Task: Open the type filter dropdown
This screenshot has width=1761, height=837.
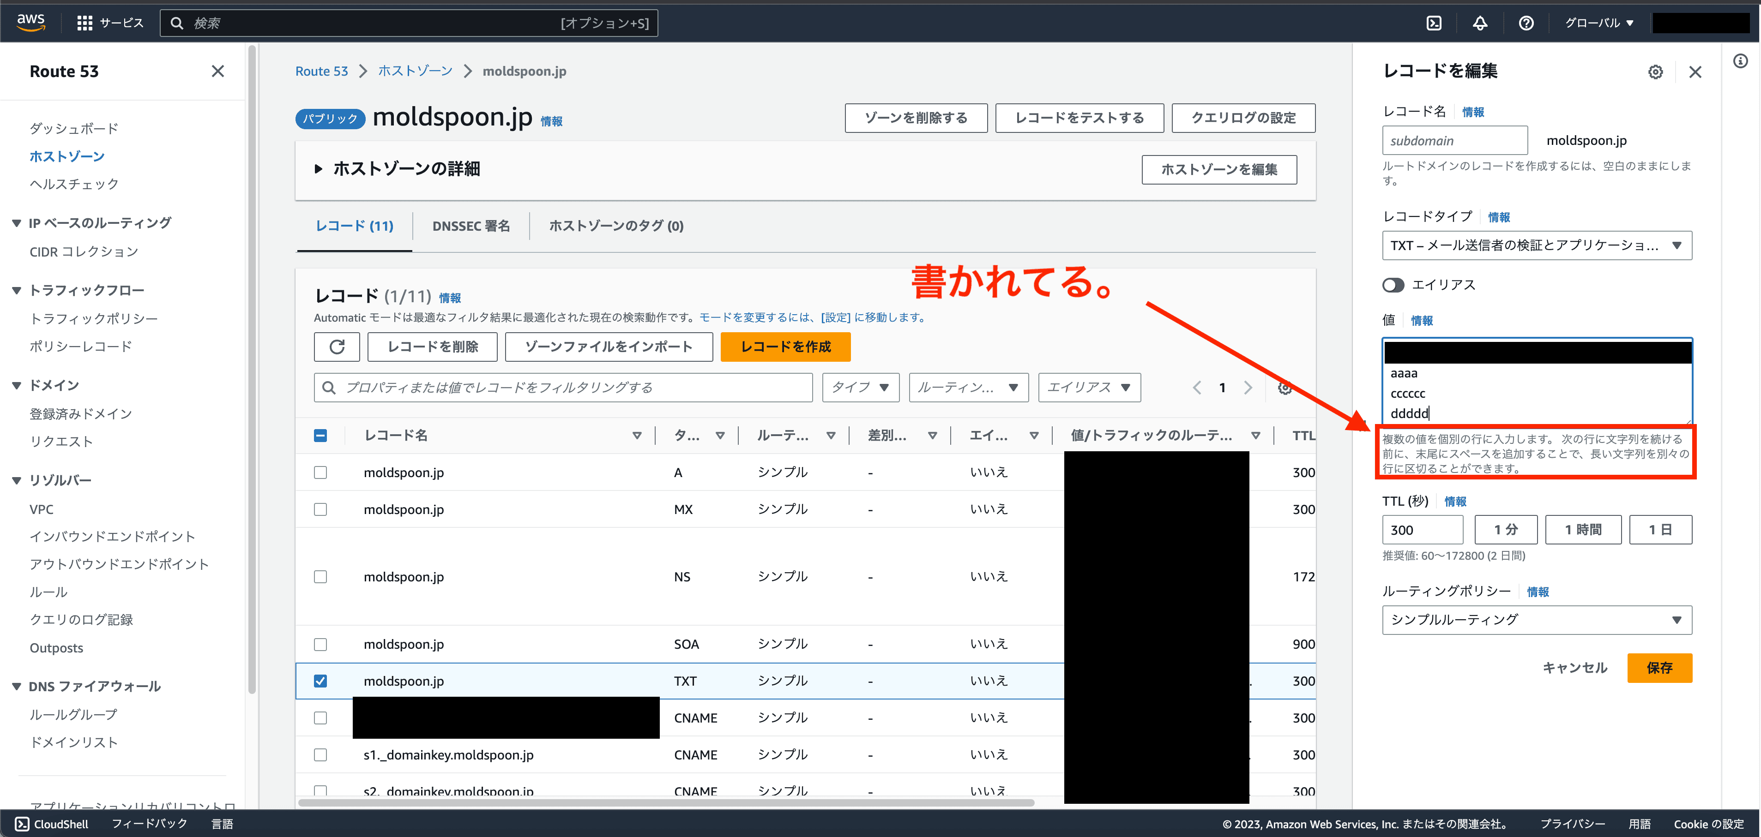Action: tap(861, 388)
